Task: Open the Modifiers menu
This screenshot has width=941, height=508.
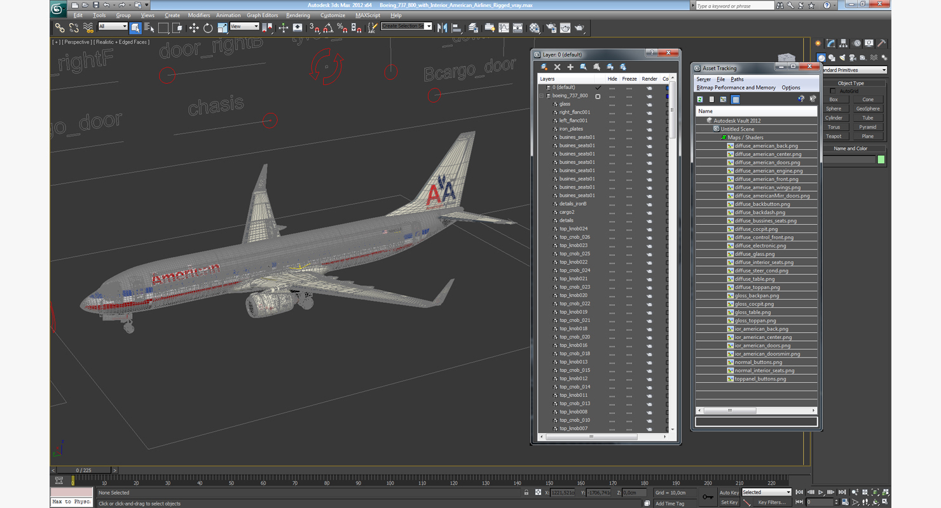Action: [x=199, y=15]
